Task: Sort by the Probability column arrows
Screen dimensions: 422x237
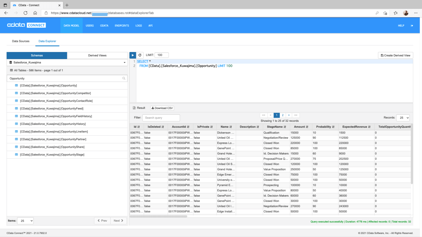Action: (x=333, y=127)
